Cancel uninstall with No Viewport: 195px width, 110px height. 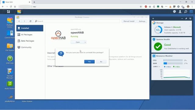[101, 62]
